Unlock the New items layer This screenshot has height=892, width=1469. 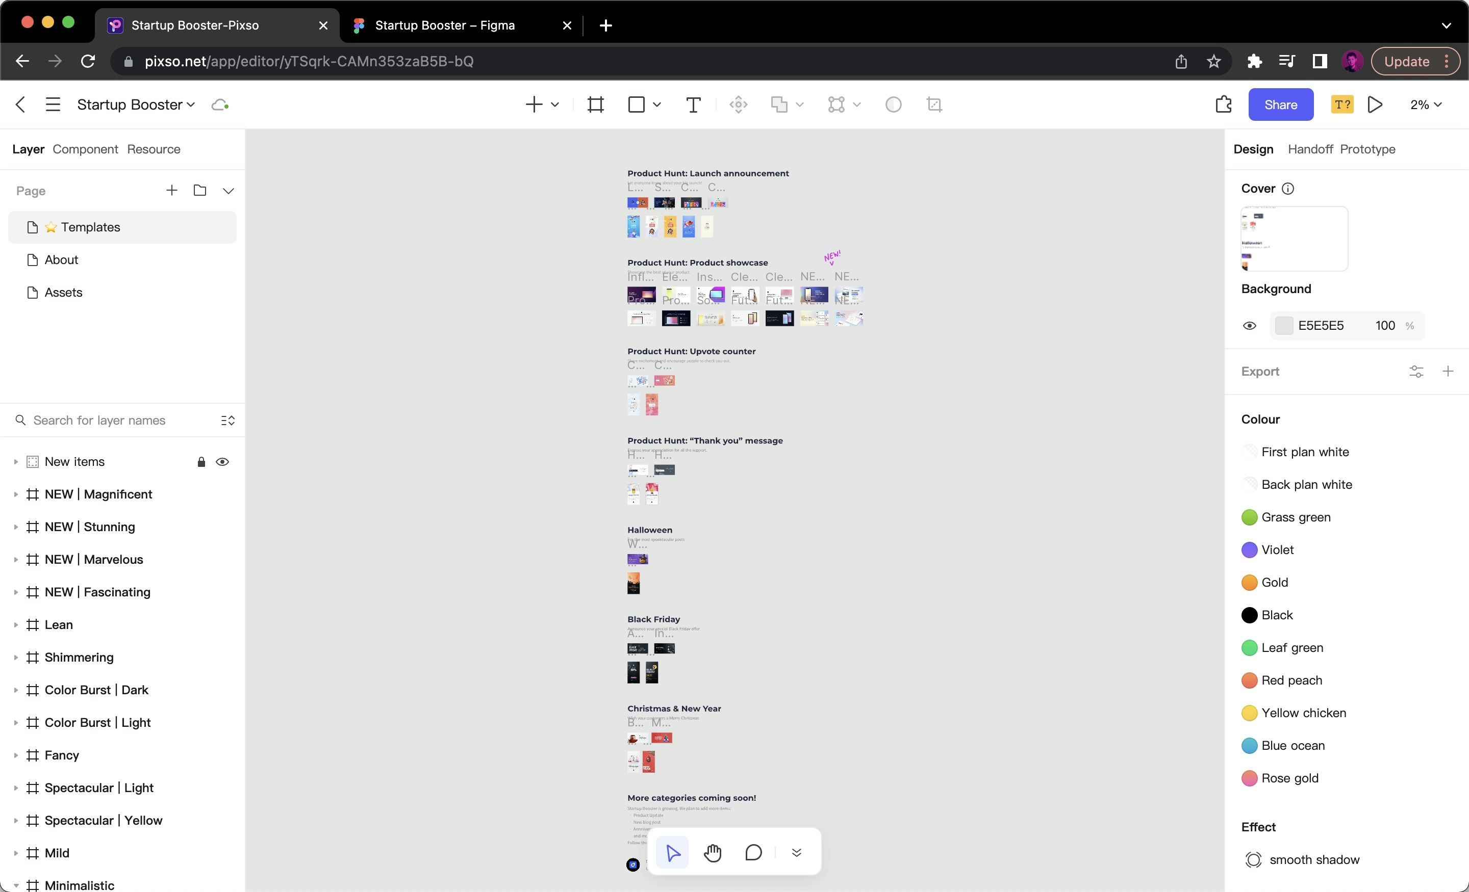(x=201, y=462)
